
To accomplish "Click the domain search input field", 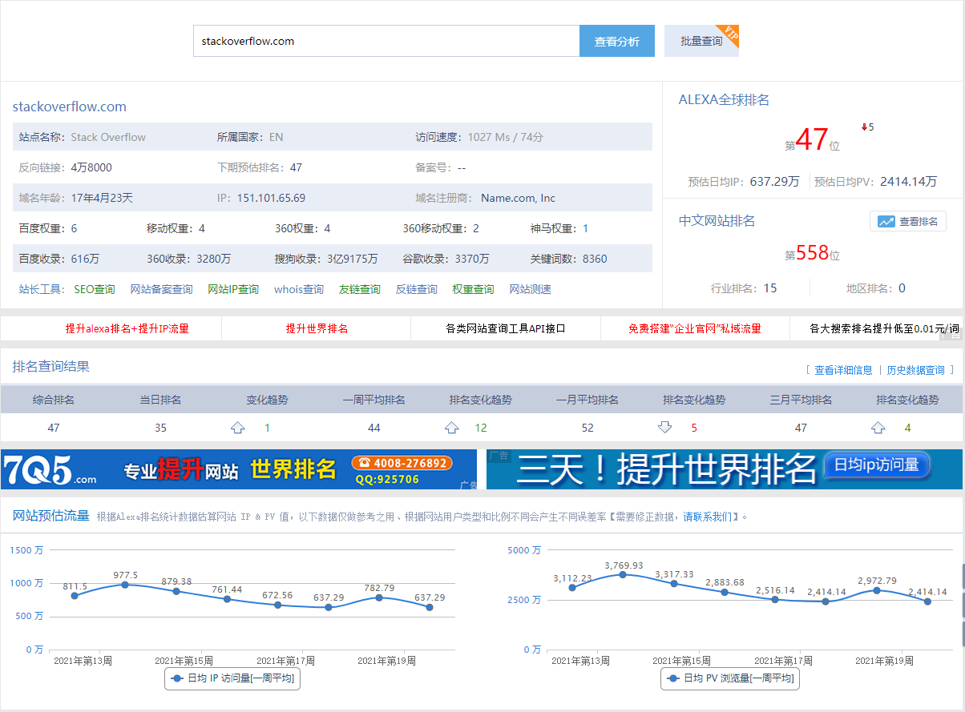I will click(386, 41).
